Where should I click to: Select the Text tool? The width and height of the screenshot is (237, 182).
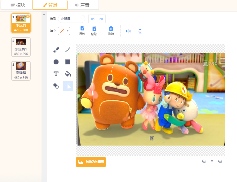tap(56, 74)
